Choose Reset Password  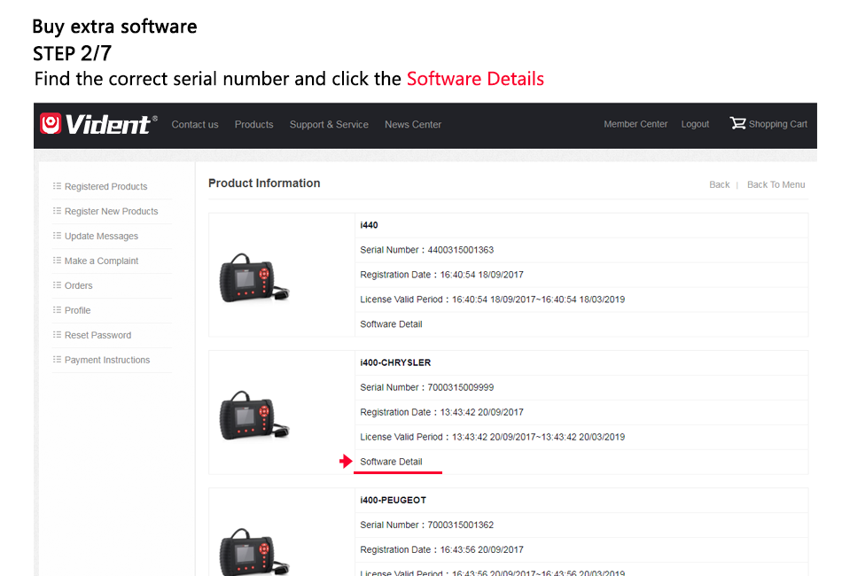(97, 335)
